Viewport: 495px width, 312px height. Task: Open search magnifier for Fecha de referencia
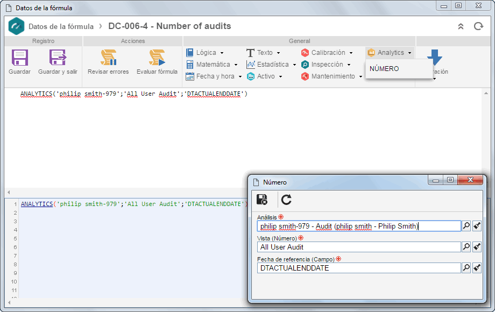(x=466, y=268)
